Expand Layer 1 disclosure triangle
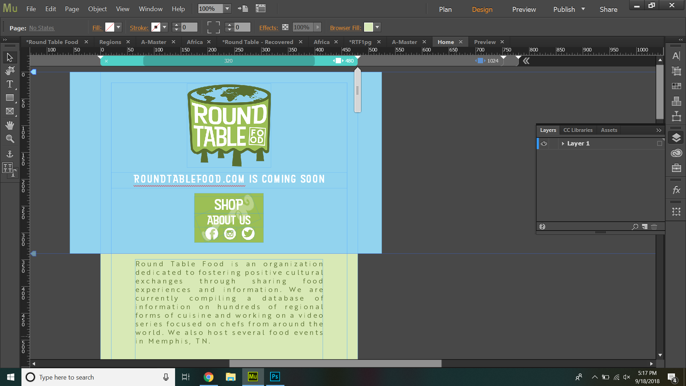 563,144
